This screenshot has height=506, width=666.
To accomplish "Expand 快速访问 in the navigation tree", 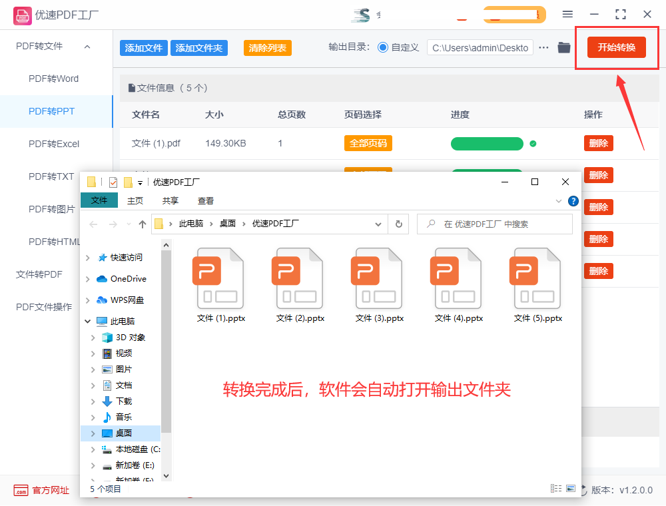I will [x=87, y=258].
